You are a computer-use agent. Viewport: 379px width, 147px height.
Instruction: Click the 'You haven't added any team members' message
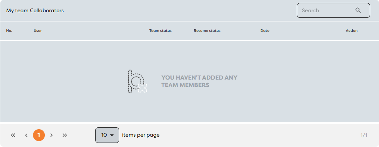pyautogui.click(x=199, y=81)
